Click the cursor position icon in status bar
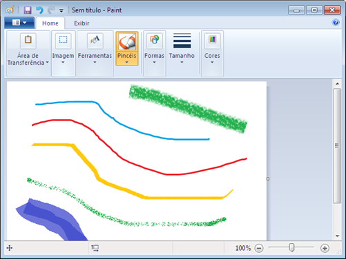The width and height of the screenshot is (346, 259). coord(10,248)
